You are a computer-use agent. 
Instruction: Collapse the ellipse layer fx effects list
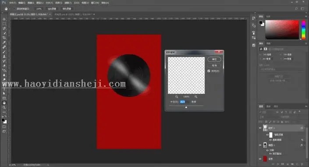pyautogui.click(x=305, y=146)
